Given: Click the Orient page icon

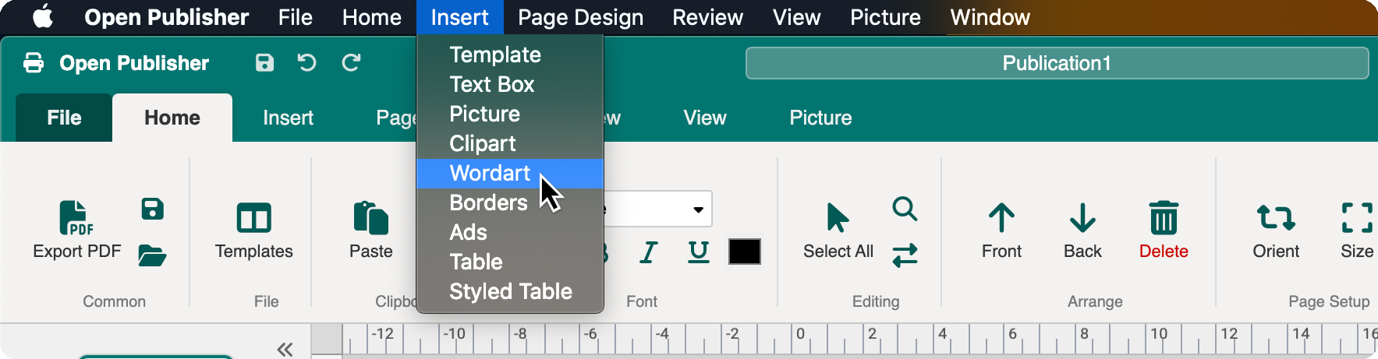Looking at the screenshot, I should click(1276, 218).
